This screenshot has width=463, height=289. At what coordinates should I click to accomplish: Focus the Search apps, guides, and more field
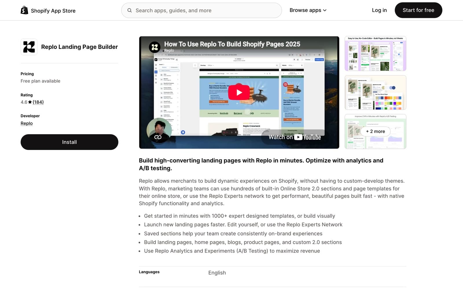coord(201,10)
